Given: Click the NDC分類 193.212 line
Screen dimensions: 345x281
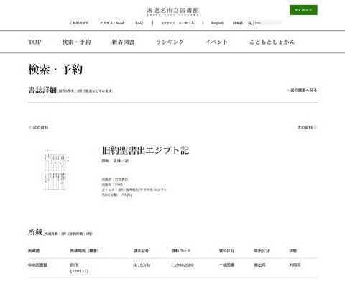Looking at the screenshot, I should (117, 195).
